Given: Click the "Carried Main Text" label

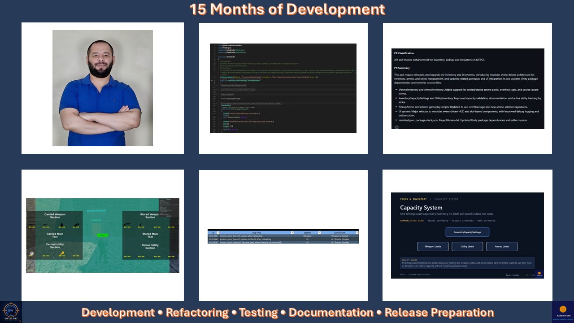Looking at the screenshot, I should [x=55, y=235].
